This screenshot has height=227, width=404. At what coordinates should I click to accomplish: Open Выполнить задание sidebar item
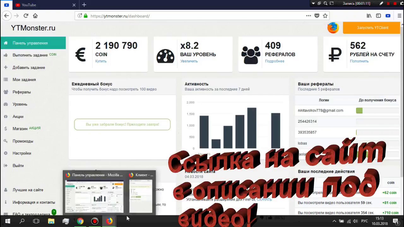tap(33, 55)
